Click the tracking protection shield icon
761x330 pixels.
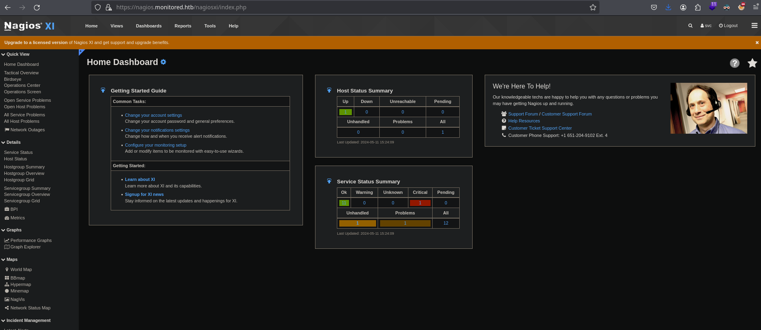[x=98, y=7]
